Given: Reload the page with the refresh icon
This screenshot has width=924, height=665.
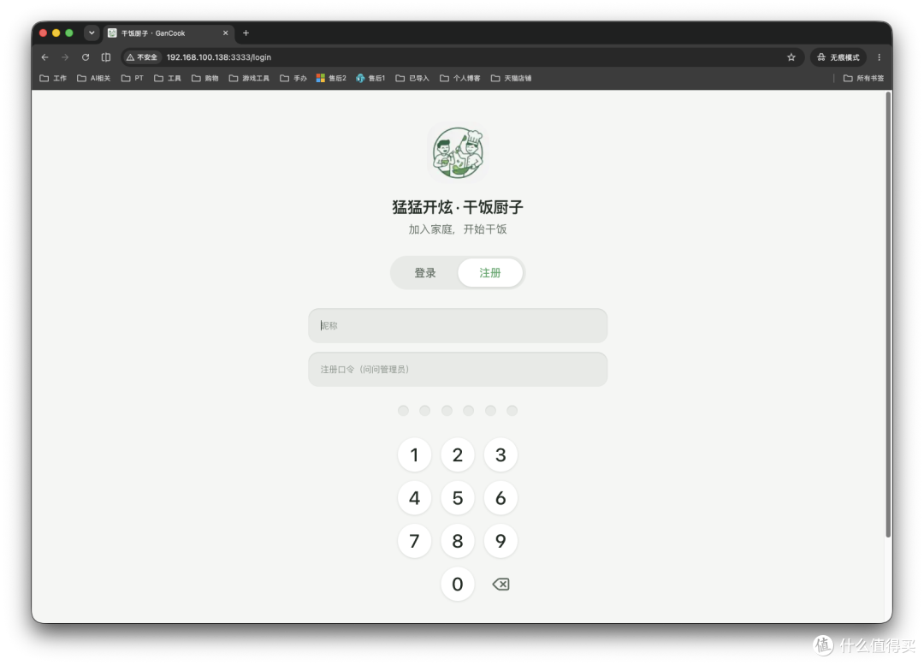Looking at the screenshot, I should [x=86, y=57].
